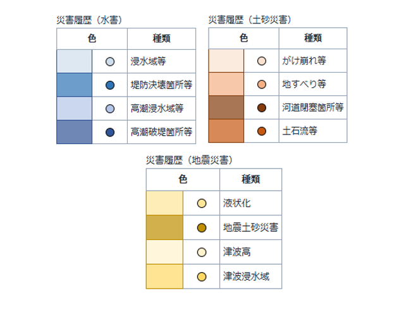
Task: Click the 災害履歴（地震災害） table title
Action: point(188,160)
